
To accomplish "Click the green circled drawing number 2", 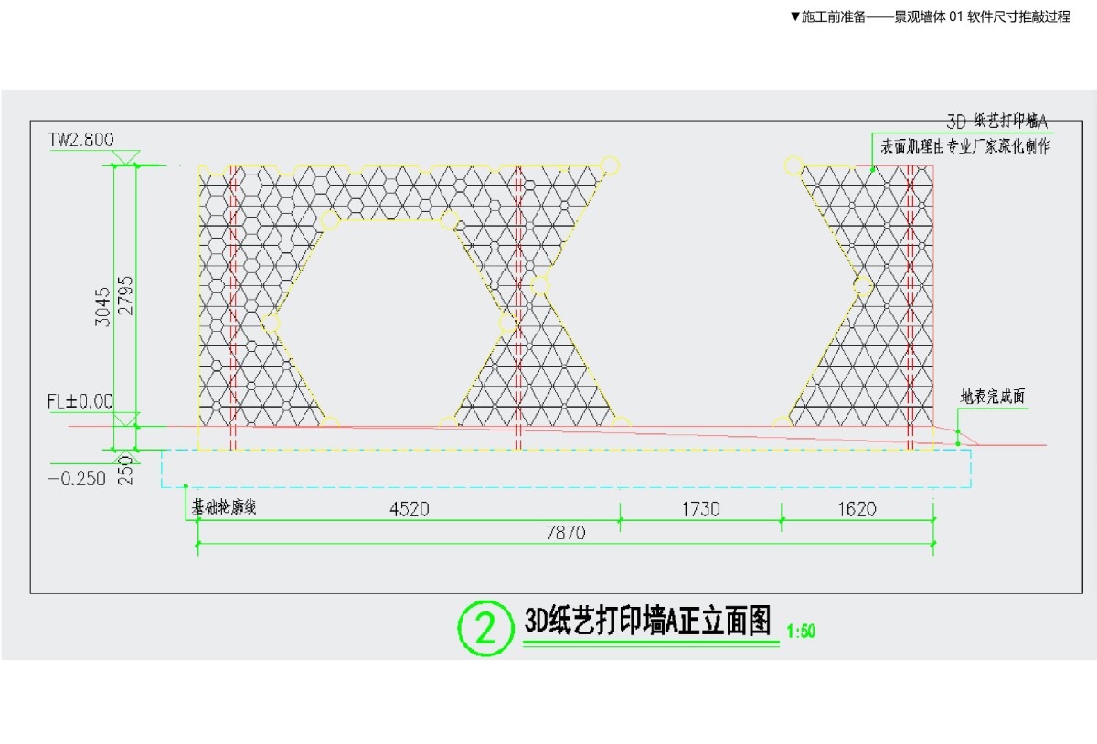I will [x=485, y=627].
